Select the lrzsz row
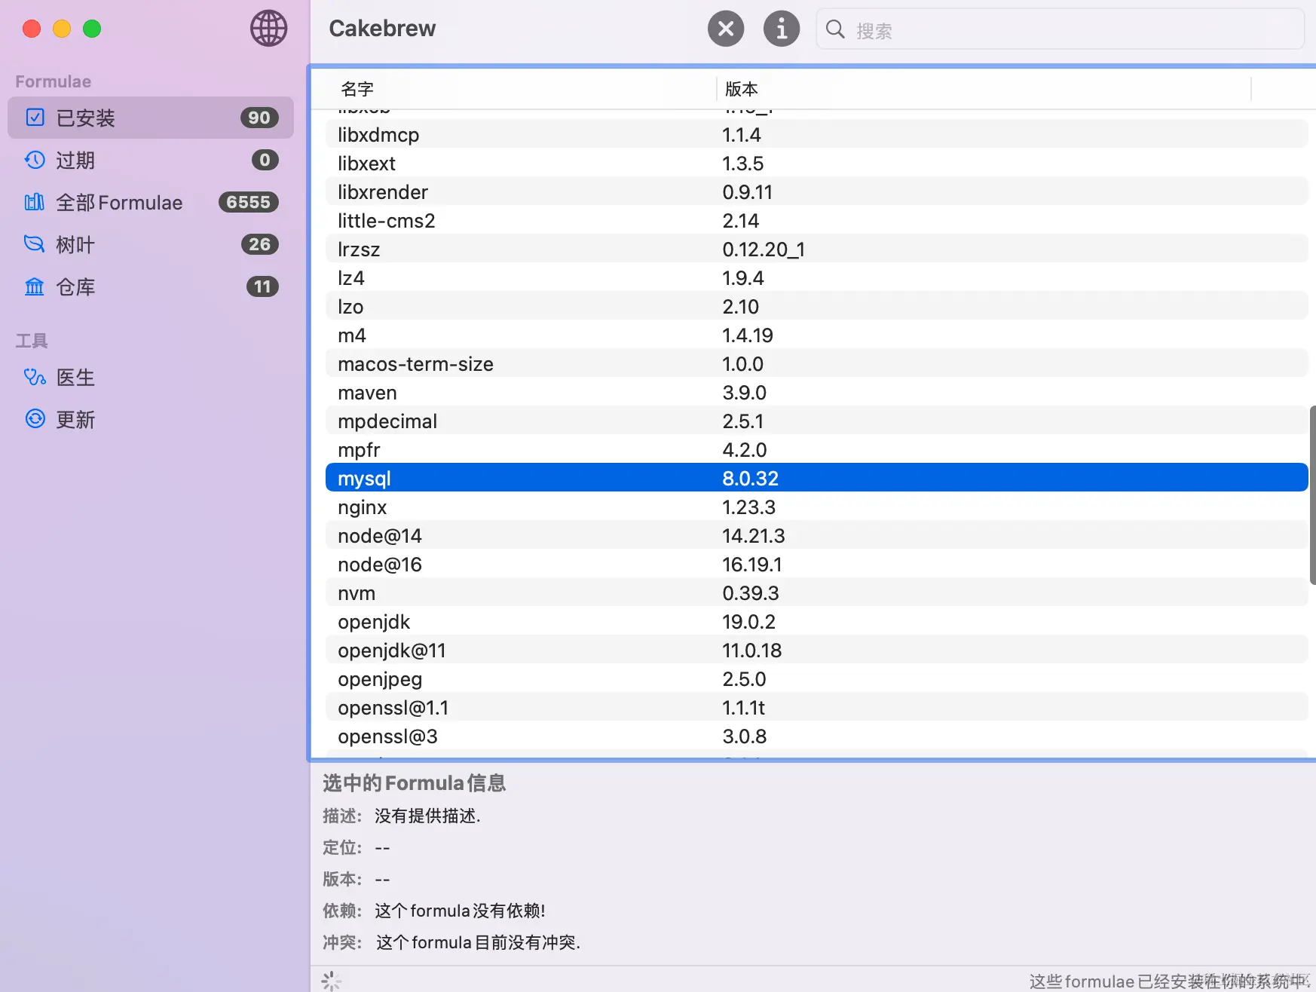 tap(817, 250)
